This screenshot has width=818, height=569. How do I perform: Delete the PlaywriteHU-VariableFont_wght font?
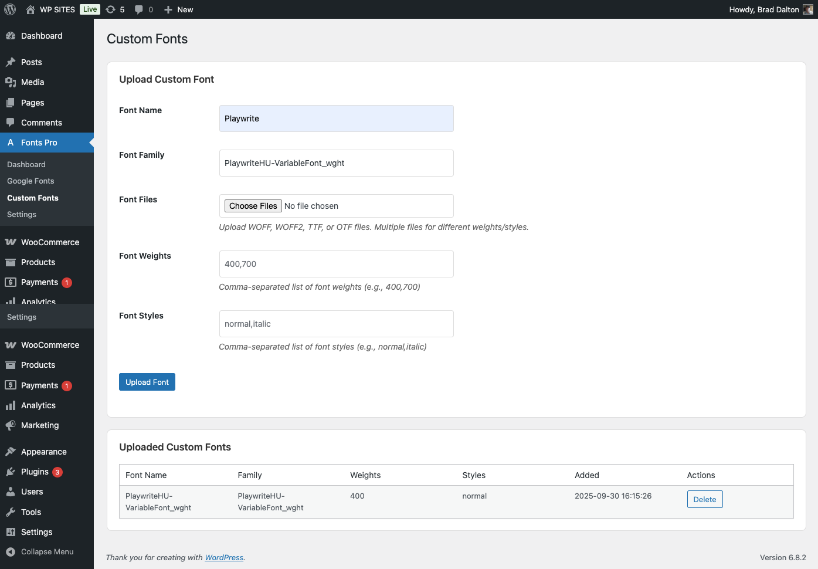704,499
